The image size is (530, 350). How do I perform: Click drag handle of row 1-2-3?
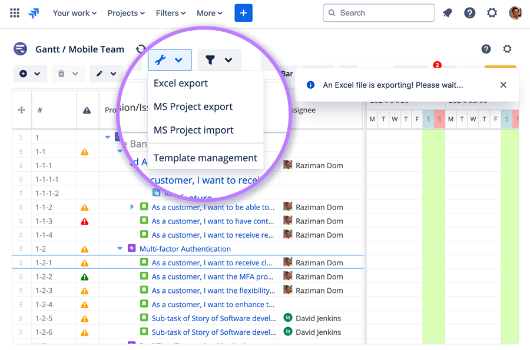click(21, 291)
